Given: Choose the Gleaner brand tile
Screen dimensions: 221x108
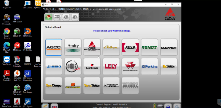Looking at the screenshot, I should coord(168,47).
